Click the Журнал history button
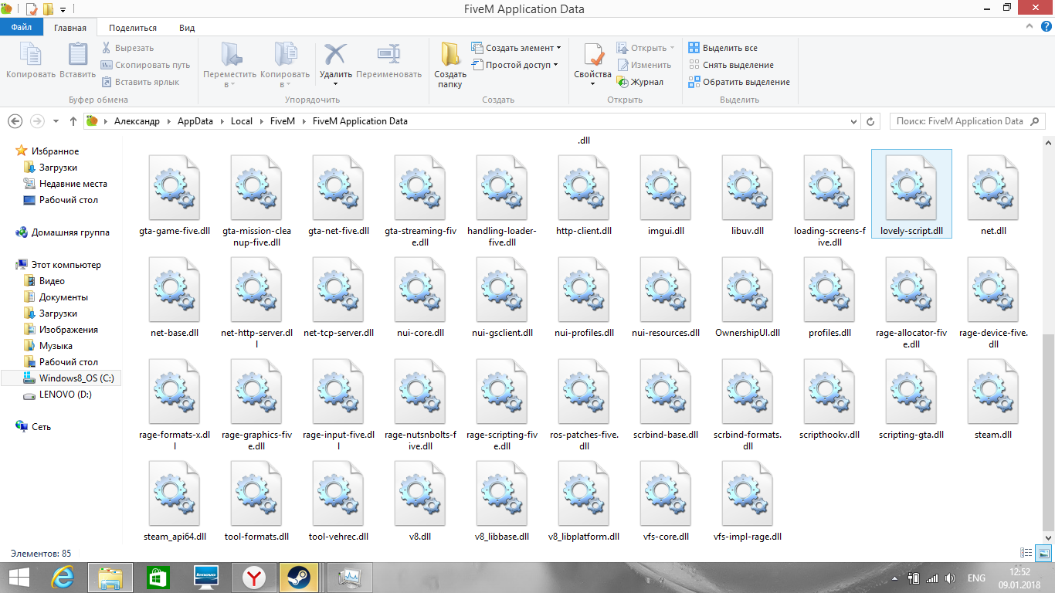 click(640, 82)
